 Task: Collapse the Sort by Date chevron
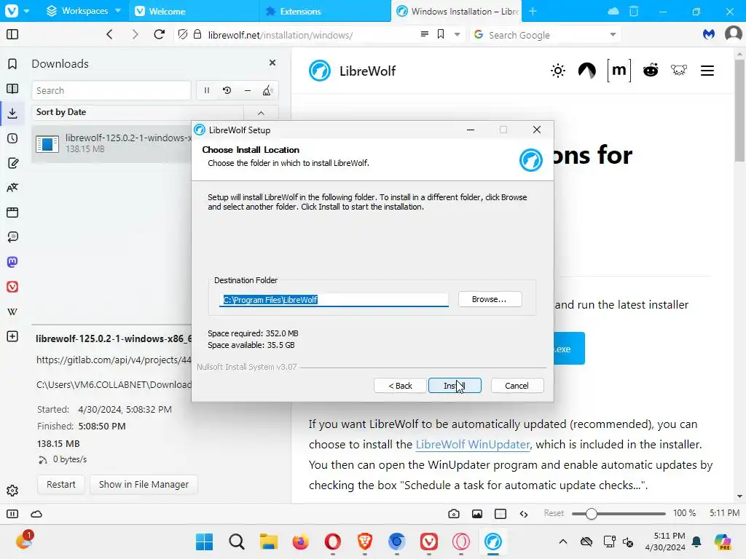coord(261,113)
